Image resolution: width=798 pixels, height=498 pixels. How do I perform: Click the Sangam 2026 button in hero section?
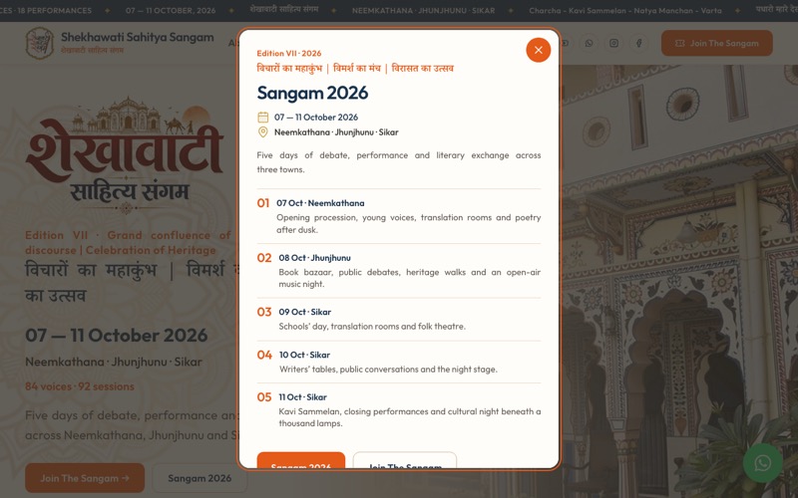point(199,478)
